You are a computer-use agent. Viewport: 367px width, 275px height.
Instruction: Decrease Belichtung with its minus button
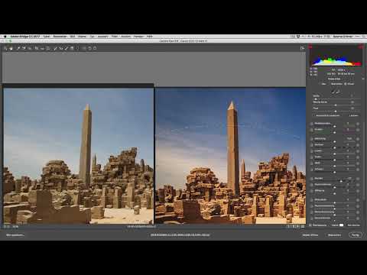point(311,139)
